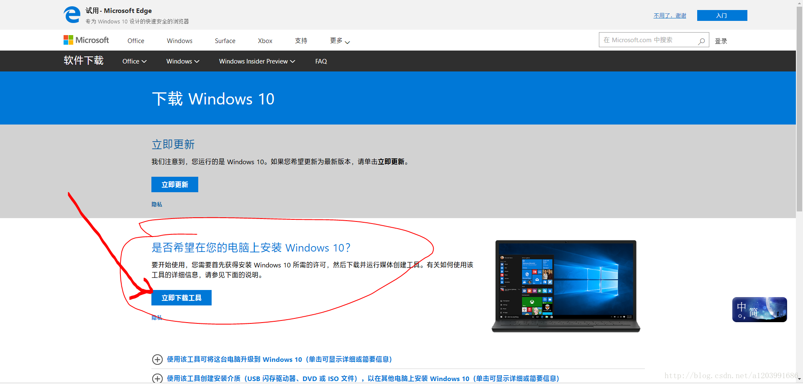This screenshot has height=384, width=803.
Task: Click the 立即下载工具 button
Action: (182, 298)
